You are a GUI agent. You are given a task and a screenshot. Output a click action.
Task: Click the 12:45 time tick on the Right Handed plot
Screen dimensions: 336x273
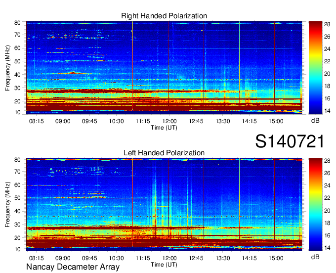[x=196, y=121]
